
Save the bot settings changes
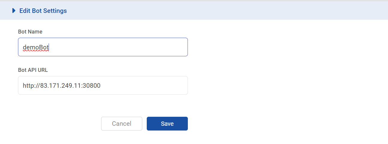coord(167,124)
